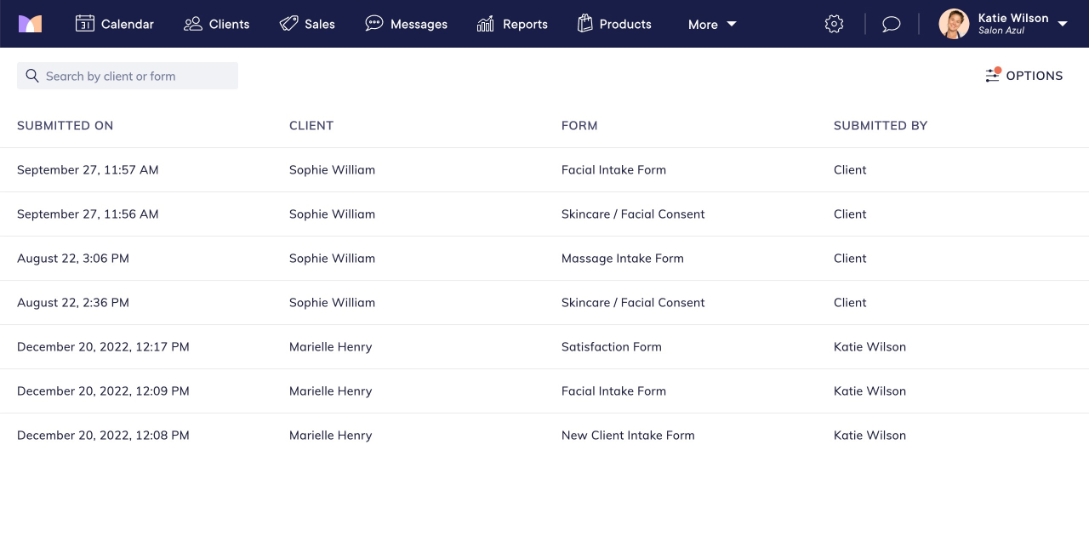1089x536 pixels.
Task: Sort by the Client column header
Action: tap(311, 125)
